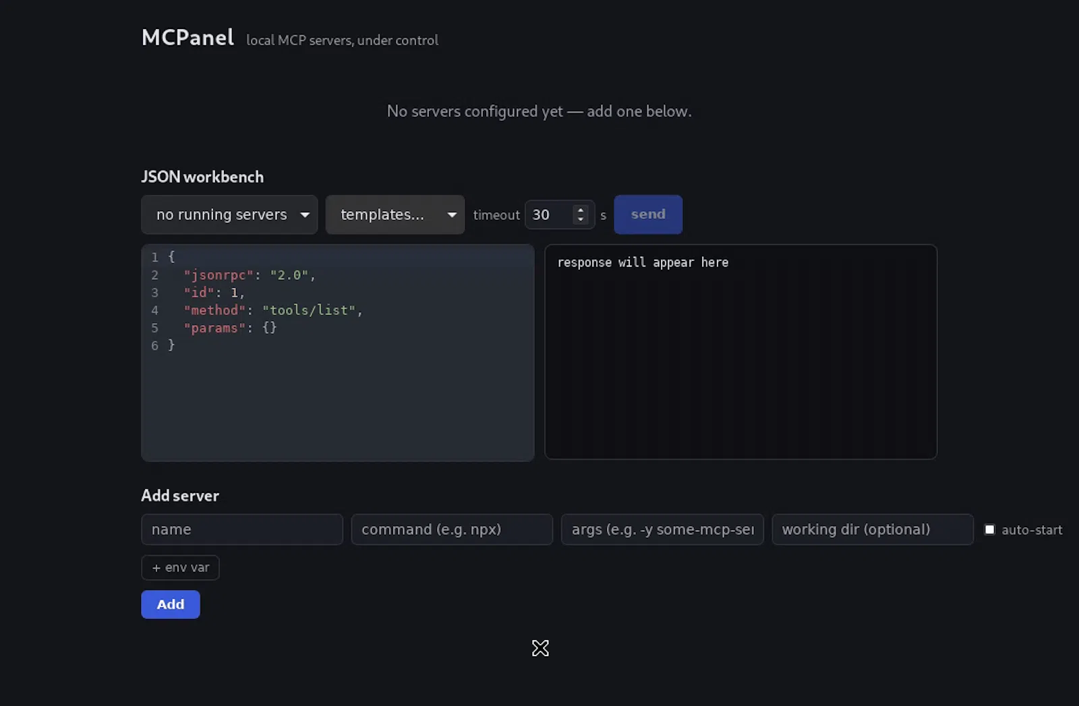This screenshot has height=706, width=1079.
Task: Focus the server name input field
Action: pyautogui.click(x=242, y=529)
